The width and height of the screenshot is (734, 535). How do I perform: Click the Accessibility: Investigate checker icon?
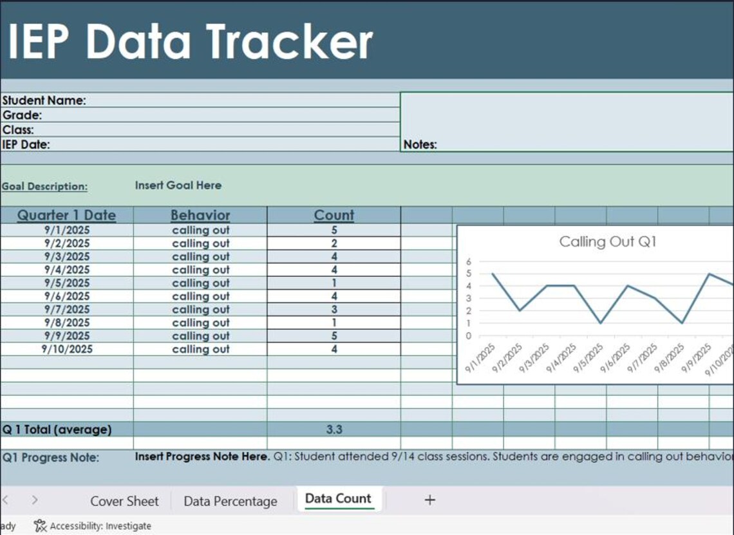pyautogui.click(x=39, y=525)
